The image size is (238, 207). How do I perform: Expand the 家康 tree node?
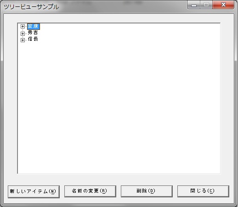point(23,27)
